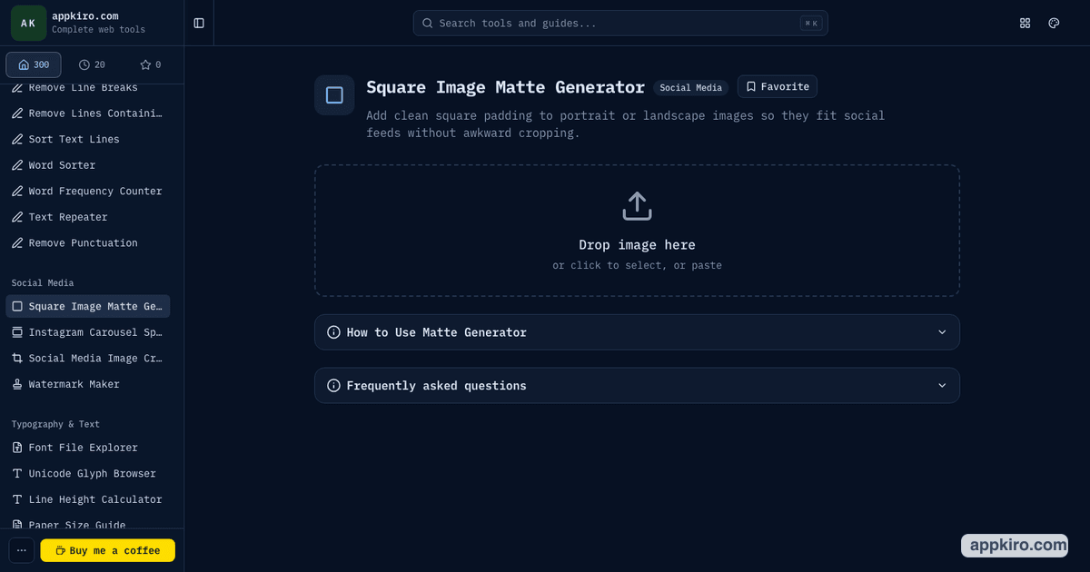Click the search tools and guides field
Viewport: 1090px width, 572px height.
coord(620,23)
